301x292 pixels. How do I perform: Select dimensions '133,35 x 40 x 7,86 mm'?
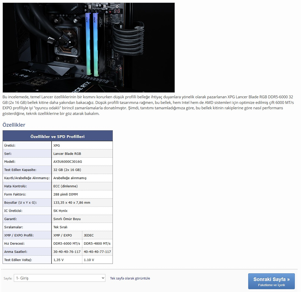pos(72,202)
